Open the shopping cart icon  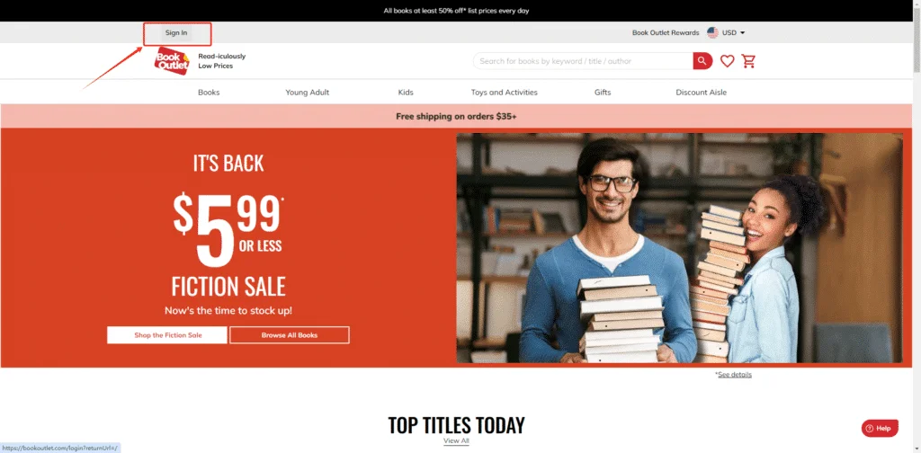748,61
